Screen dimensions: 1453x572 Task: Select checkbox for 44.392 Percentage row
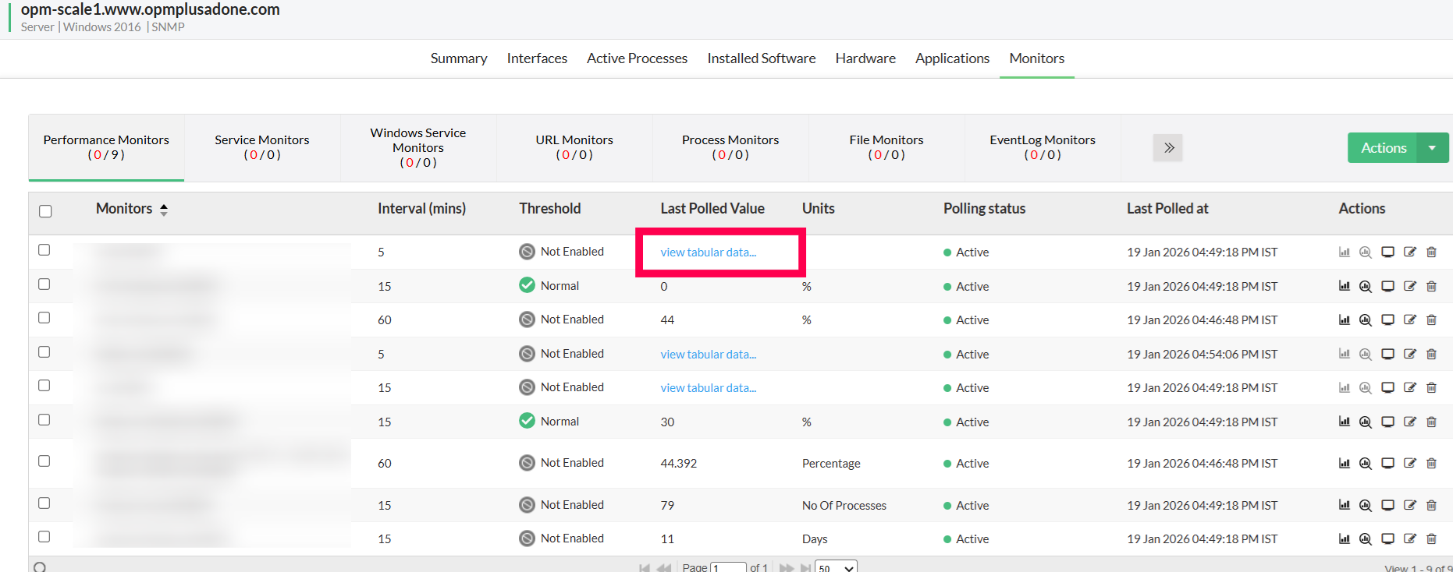44,461
